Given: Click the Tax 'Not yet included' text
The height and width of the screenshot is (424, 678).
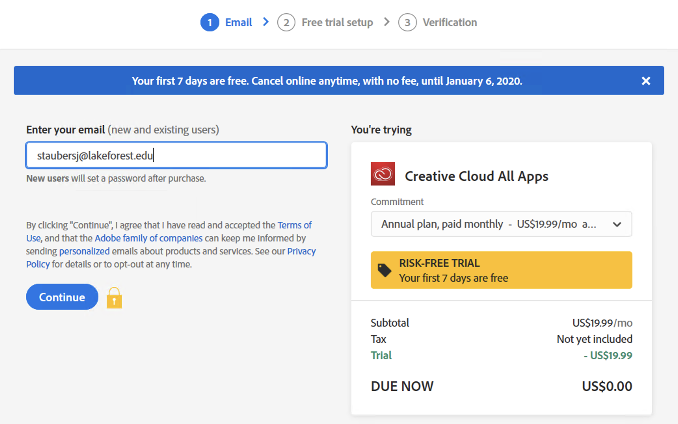Looking at the screenshot, I should click(x=594, y=339).
